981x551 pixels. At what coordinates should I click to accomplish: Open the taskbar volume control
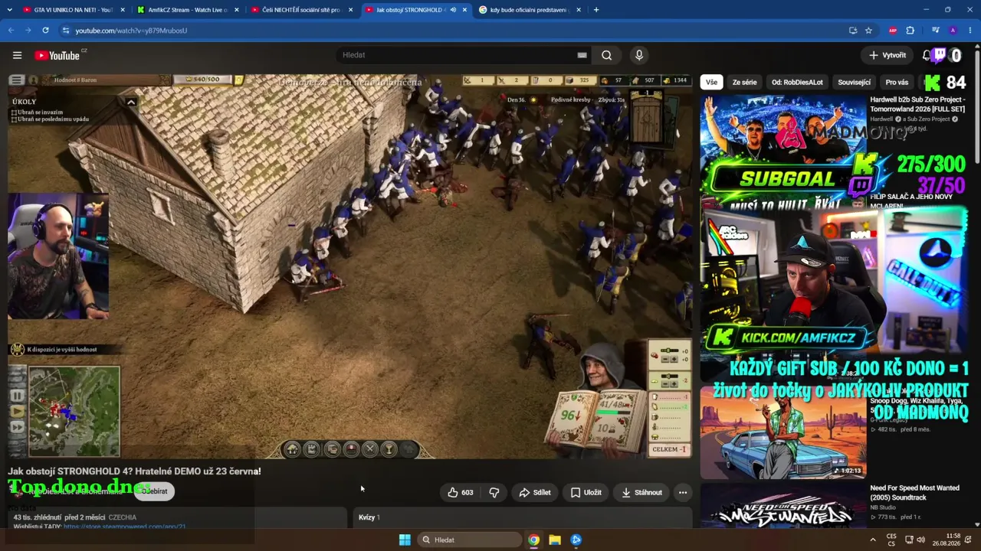point(920,540)
